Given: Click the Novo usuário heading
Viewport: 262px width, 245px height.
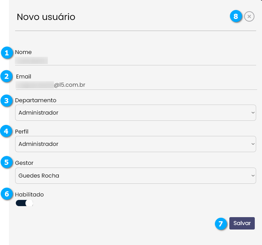Looking at the screenshot, I should (x=46, y=17).
